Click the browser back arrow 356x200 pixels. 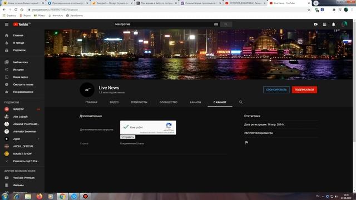pyautogui.click(x=4, y=10)
